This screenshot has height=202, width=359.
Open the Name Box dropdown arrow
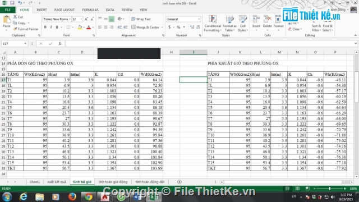coord(25,44)
